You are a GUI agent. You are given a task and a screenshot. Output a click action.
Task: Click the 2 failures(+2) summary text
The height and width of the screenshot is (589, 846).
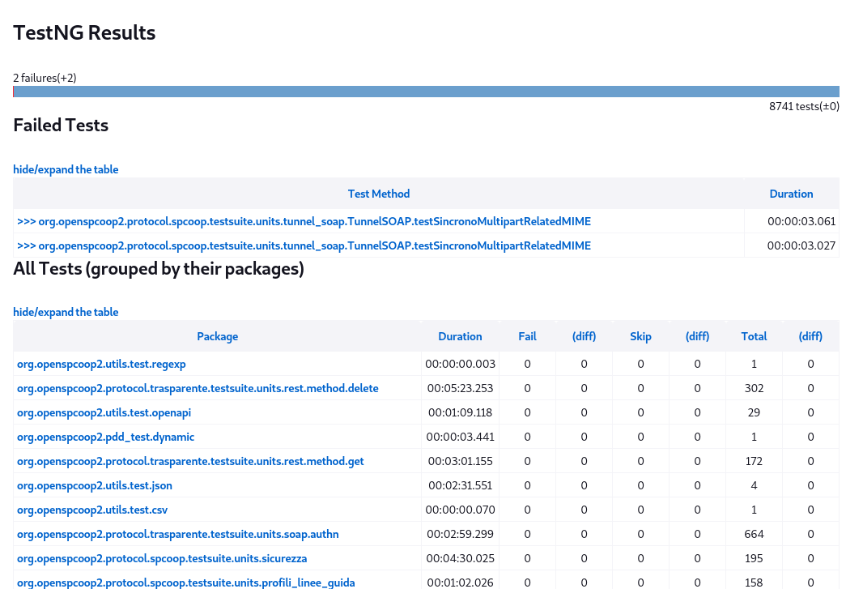coord(45,78)
